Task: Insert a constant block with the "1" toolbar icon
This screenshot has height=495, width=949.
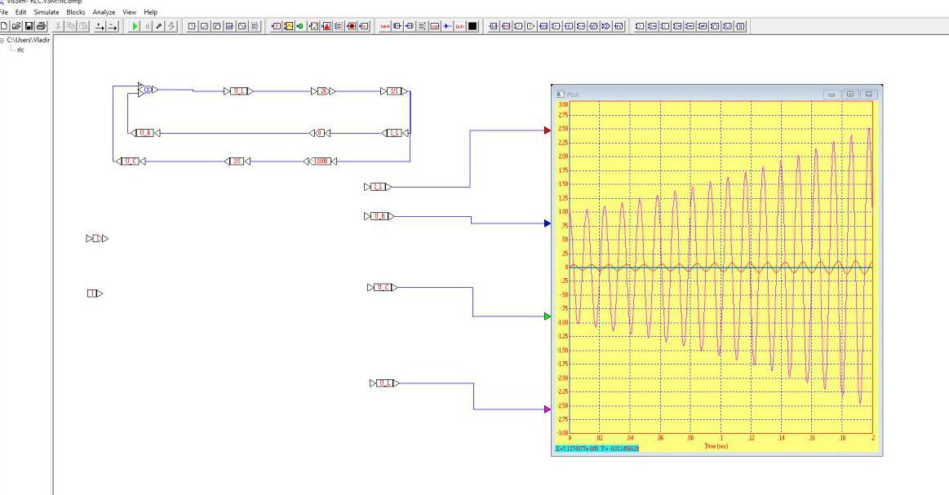Action: 192,26
